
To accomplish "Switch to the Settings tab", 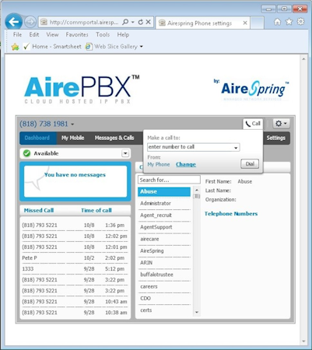I will click(x=276, y=138).
